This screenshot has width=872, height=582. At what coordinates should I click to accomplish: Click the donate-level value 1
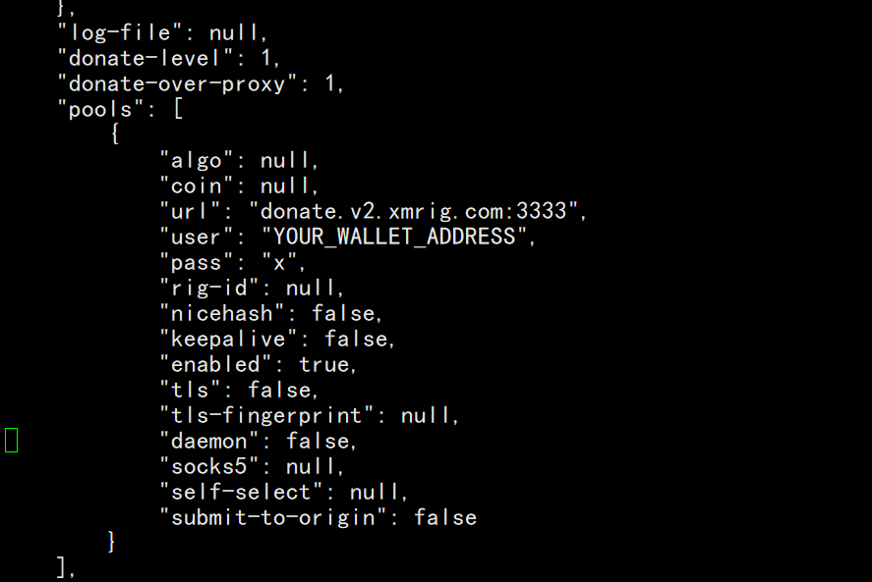tap(265, 58)
